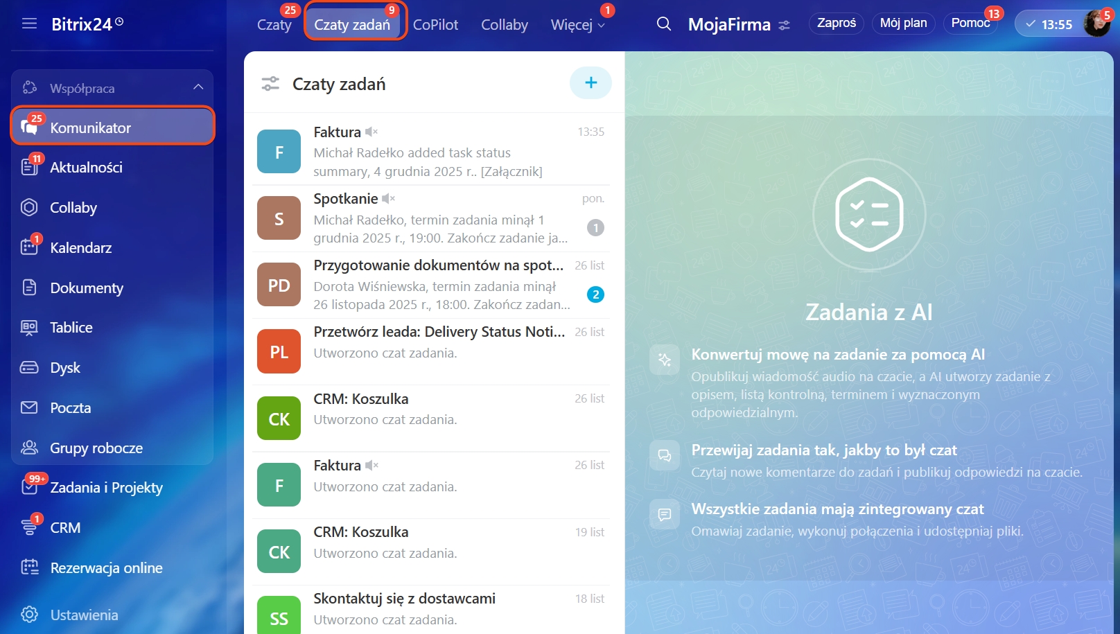This screenshot has width=1120, height=634.
Task: Collapse the Współpraca section
Action: click(x=198, y=87)
